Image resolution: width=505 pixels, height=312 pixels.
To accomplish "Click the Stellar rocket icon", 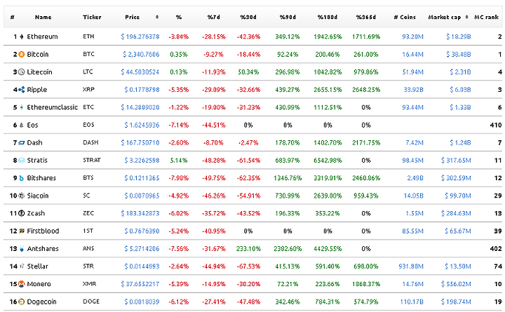I will (x=21, y=266).
